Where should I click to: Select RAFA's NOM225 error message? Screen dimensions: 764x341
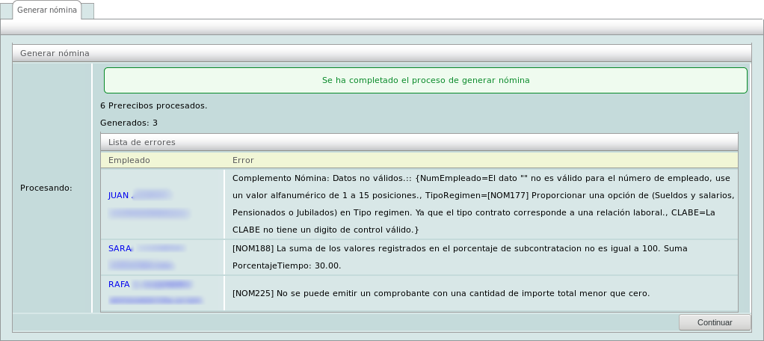(441, 293)
